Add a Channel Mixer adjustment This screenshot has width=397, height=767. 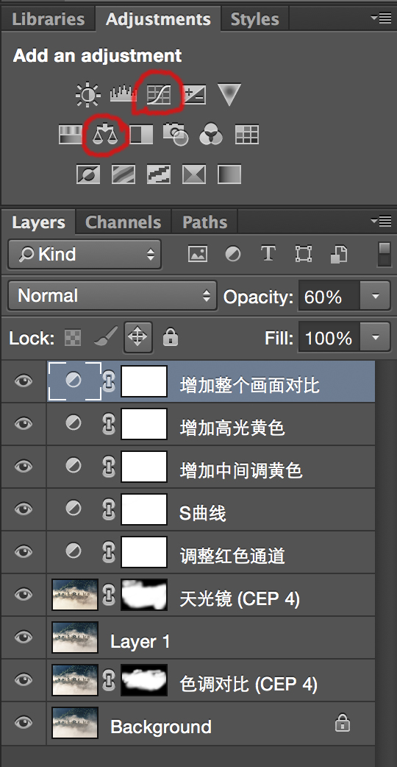(212, 134)
